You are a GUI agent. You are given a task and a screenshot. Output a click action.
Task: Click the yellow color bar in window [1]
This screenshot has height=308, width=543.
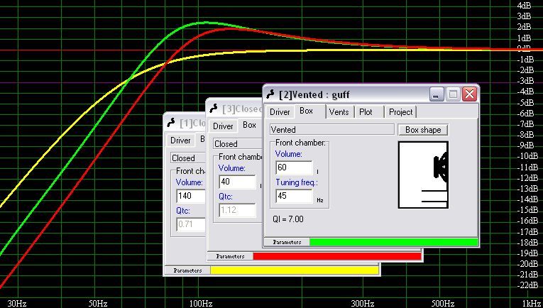[x=295, y=270]
